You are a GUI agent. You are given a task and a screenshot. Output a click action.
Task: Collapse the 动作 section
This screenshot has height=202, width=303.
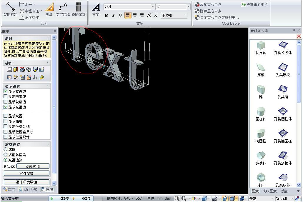coord(48,63)
